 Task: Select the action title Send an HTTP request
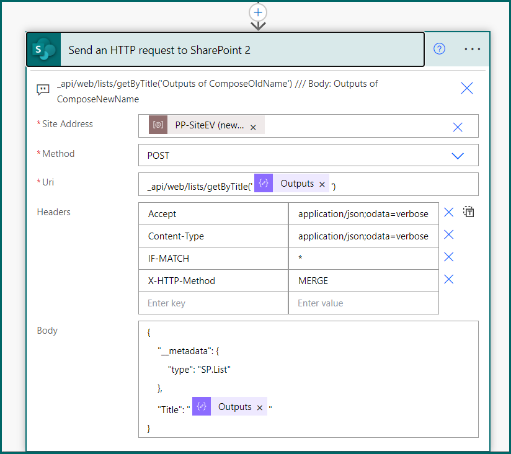pos(159,50)
